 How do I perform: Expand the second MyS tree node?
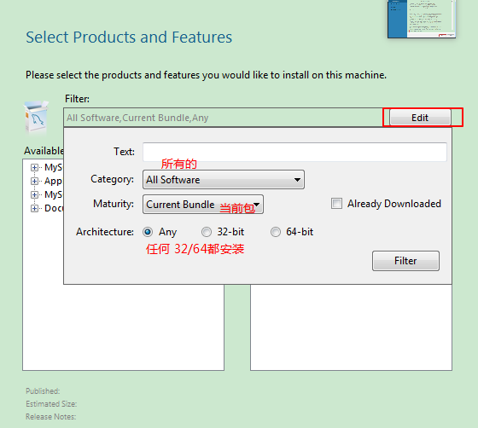click(x=34, y=194)
